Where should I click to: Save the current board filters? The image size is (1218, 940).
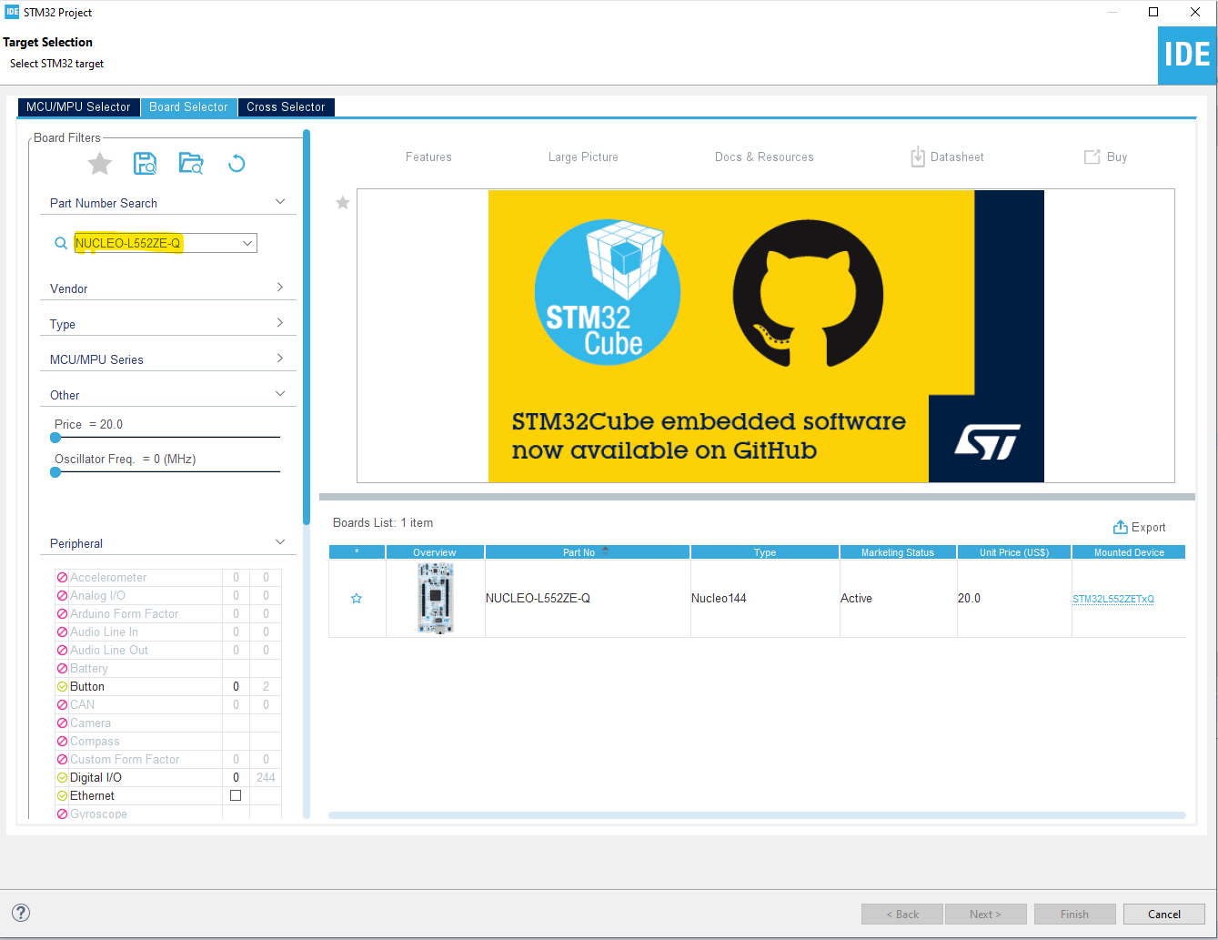145,163
